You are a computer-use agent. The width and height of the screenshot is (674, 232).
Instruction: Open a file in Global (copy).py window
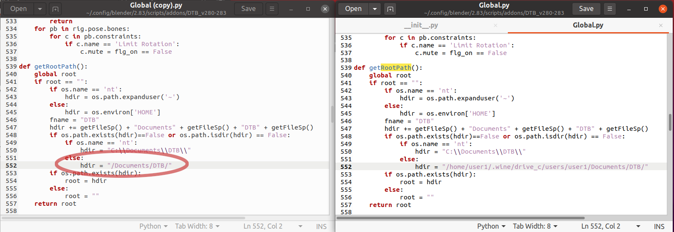tap(18, 8)
